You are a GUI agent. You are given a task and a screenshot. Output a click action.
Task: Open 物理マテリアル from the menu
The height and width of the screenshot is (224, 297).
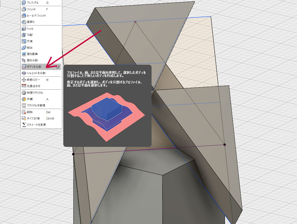[x=35, y=93]
